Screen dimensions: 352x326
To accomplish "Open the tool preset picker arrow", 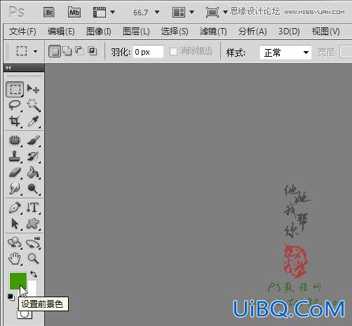I will coord(35,51).
